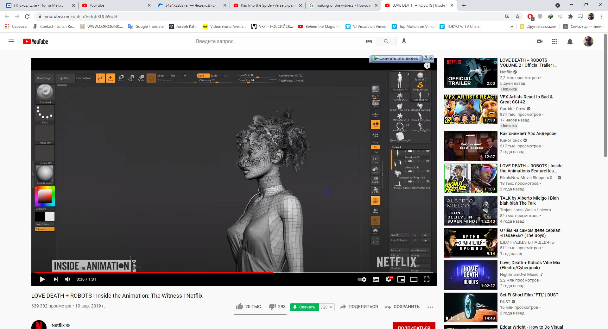Viewport: 608px width, 329px height.
Task: Click the YouTube logo
Action: (35, 41)
